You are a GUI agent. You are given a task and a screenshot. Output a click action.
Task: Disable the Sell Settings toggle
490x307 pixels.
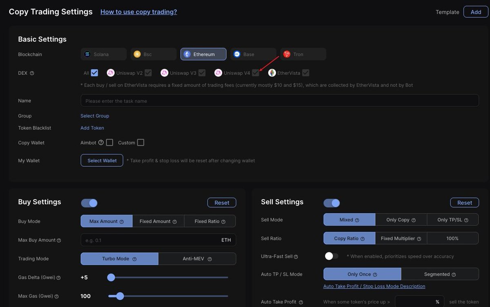coord(332,202)
